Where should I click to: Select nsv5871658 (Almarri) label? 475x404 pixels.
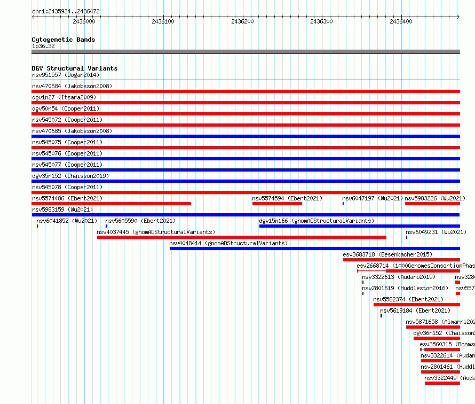440,322
